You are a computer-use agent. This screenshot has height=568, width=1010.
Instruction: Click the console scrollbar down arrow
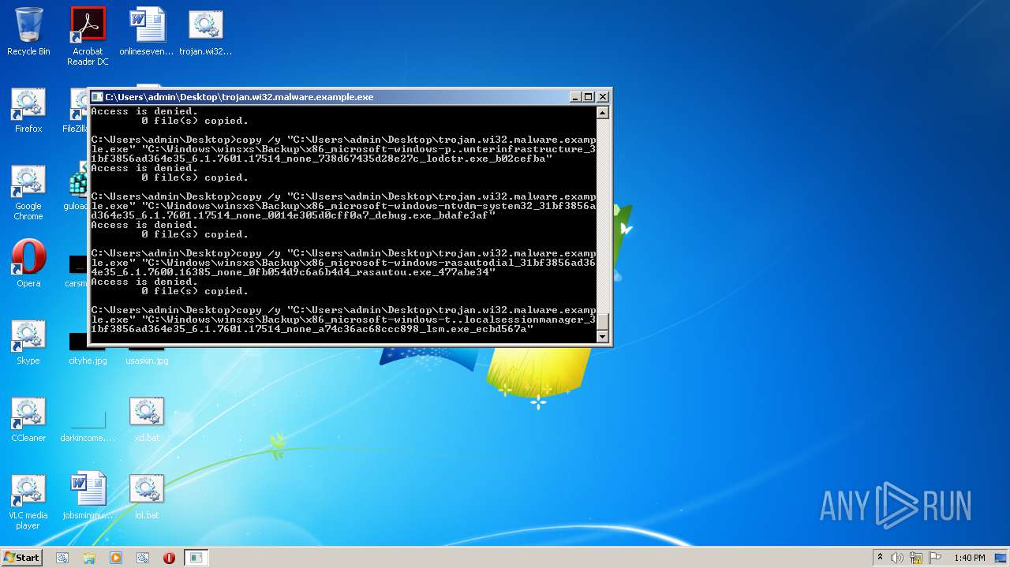(x=603, y=337)
